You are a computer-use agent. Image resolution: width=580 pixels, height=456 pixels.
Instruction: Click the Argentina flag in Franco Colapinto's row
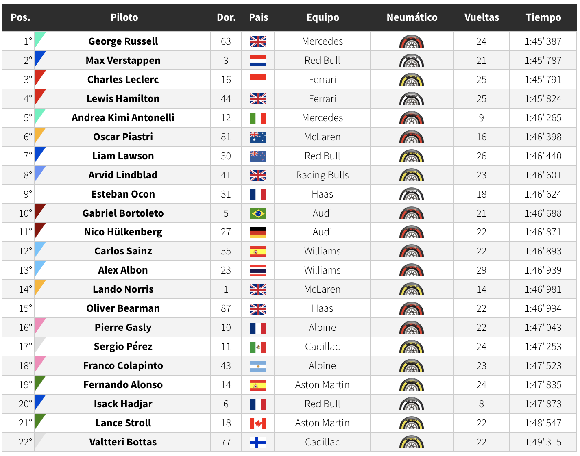click(258, 366)
